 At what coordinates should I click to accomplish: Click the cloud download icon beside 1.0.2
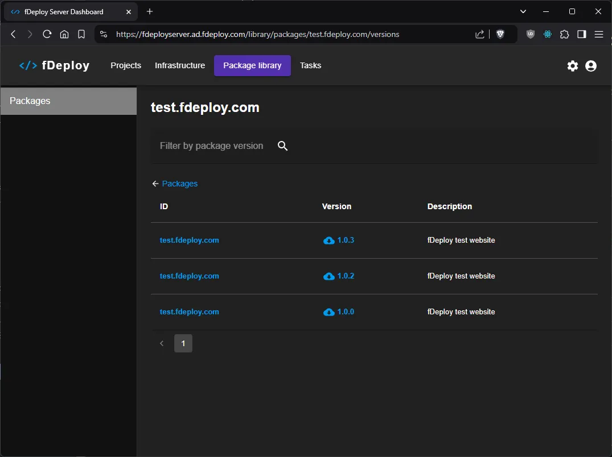click(x=328, y=276)
